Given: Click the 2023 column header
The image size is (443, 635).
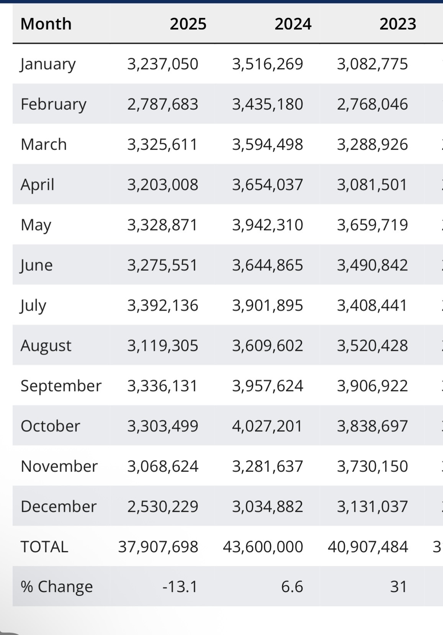Looking at the screenshot, I should [x=397, y=24].
